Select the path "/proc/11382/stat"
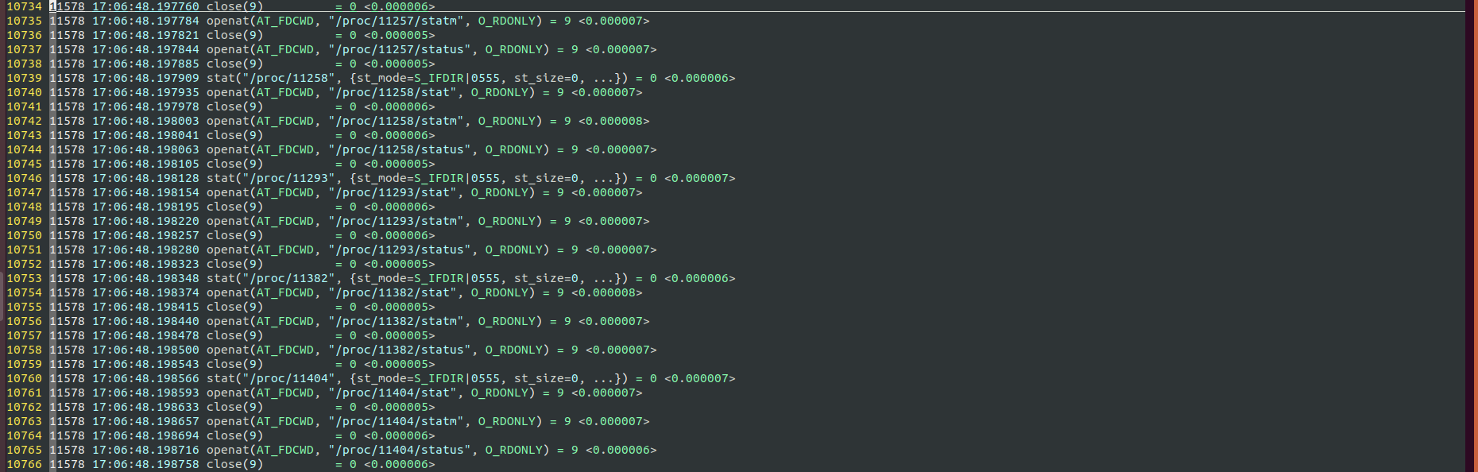The height and width of the screenshot is (472, 1478). pos(393,292)
